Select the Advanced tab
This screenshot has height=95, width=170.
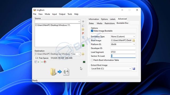click(x=122, y=19)
